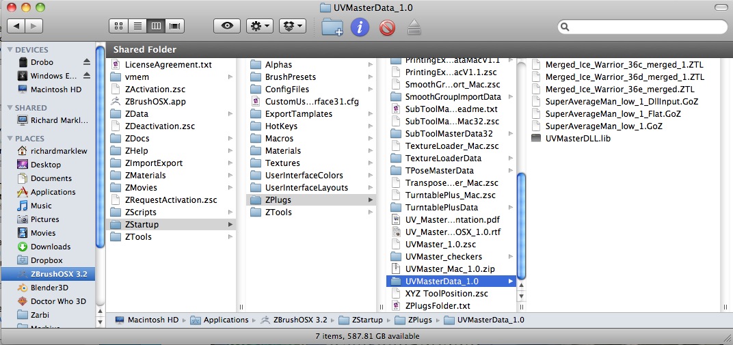Select UVMaster_Mac_1.0.zip archive
Screen dimensions: 733x345
click(x=451, y=269)
